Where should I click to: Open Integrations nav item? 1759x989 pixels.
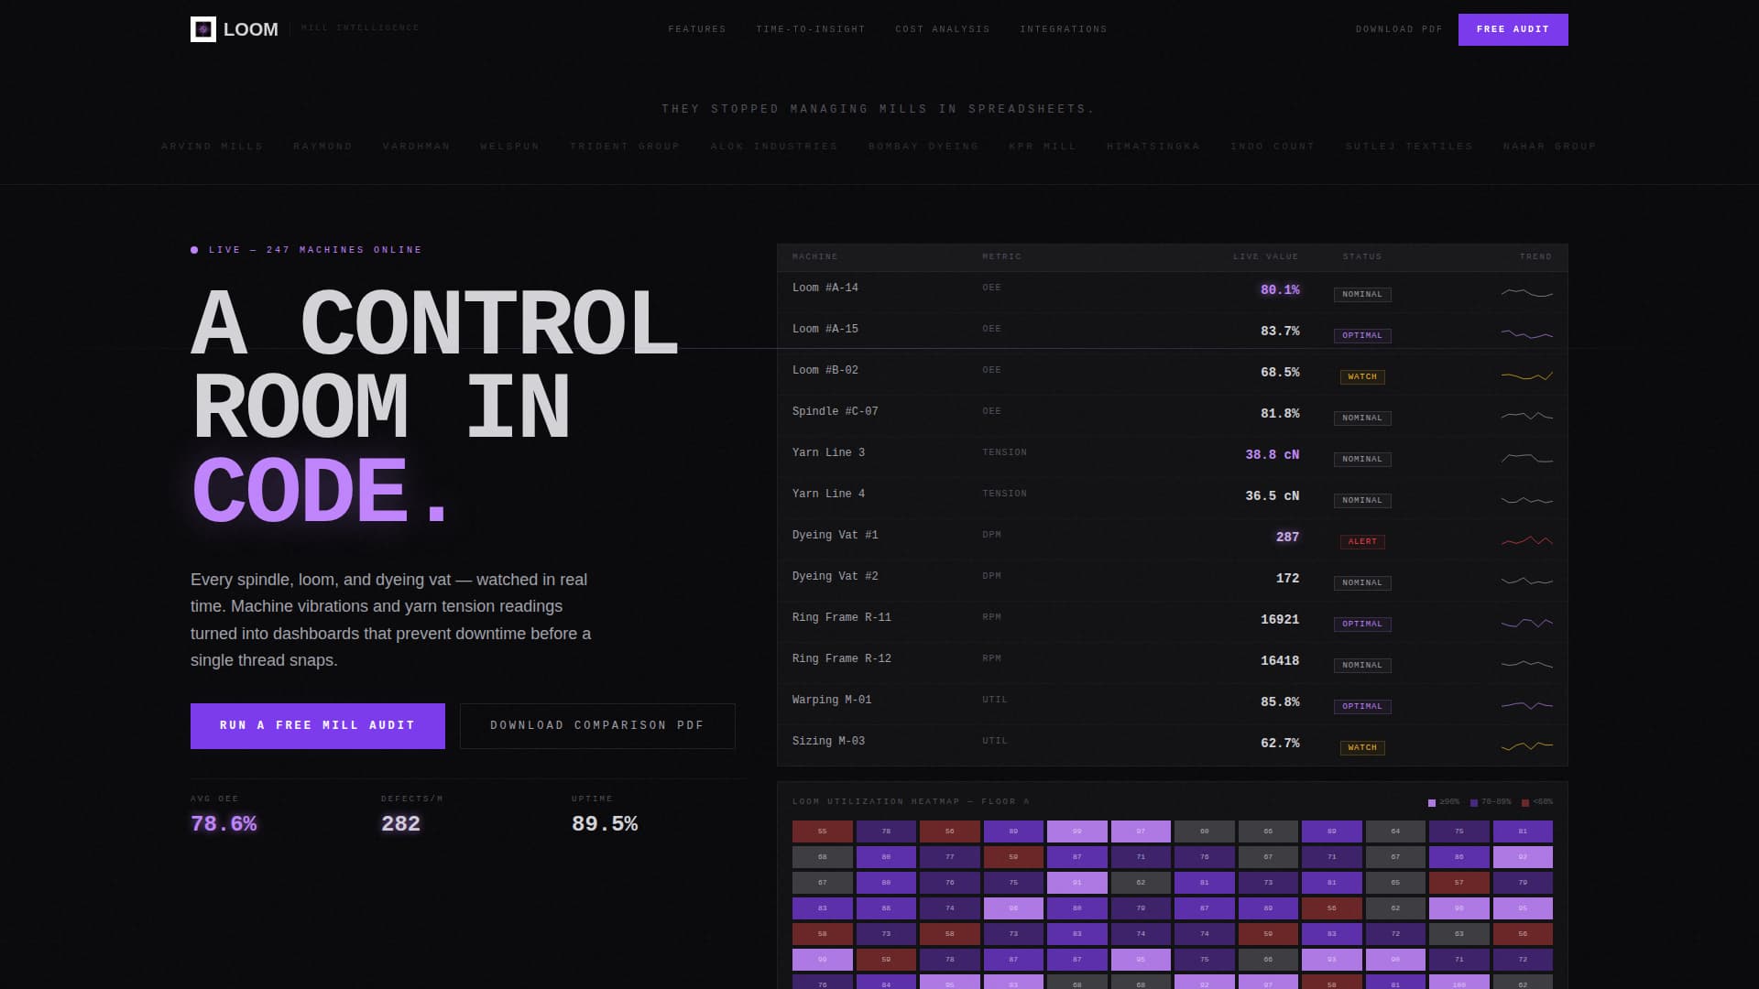click(x=1064, y=29)
